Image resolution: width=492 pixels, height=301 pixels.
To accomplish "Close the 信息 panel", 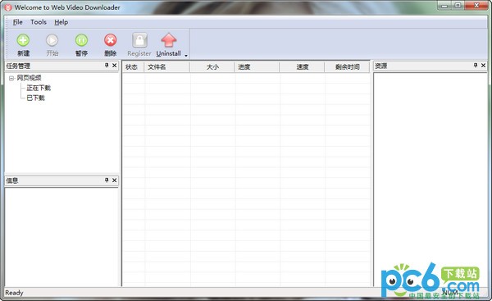I will (x=115, y=180).
